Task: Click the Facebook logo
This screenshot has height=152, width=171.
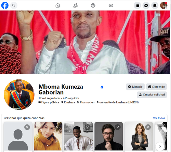Action: click(5, 5)
